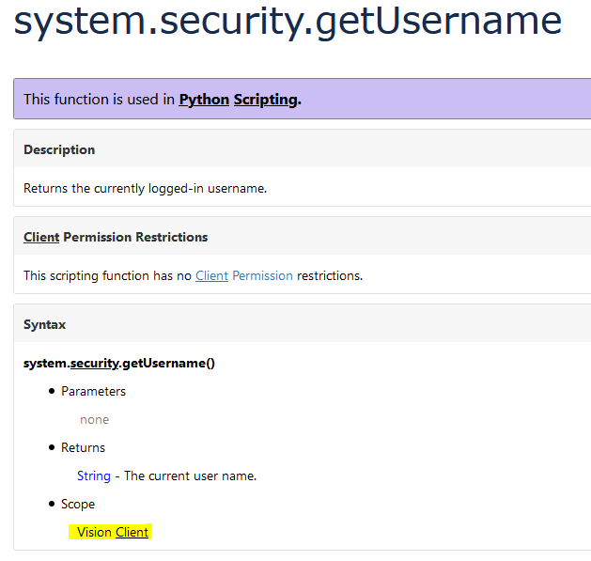Screen dimensions: 591x561
Task: Click the 'Returns the currently logged-in username' text
Action: point(145,188)
